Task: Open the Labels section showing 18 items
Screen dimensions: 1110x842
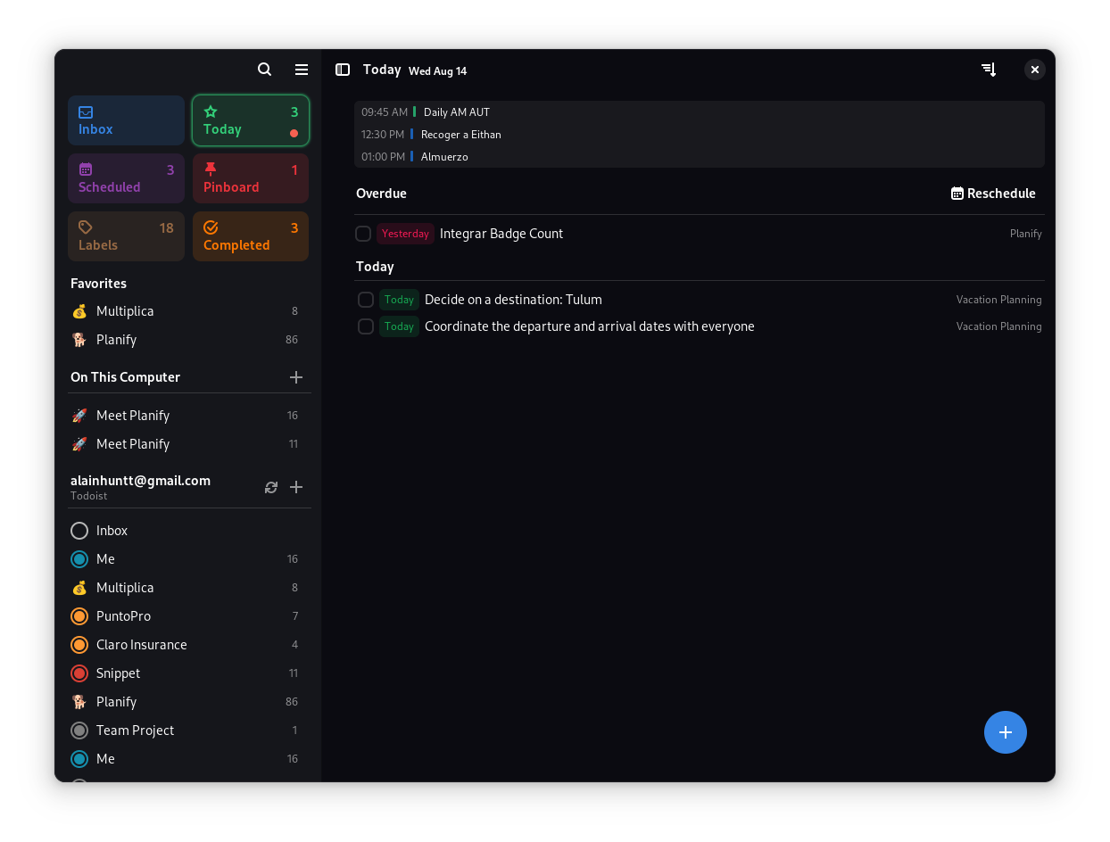Action: 126,235
